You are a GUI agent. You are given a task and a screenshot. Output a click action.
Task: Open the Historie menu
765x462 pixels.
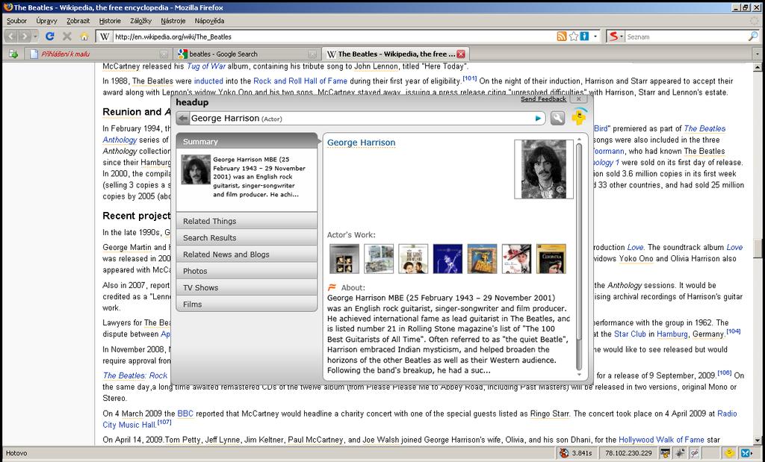110,21
